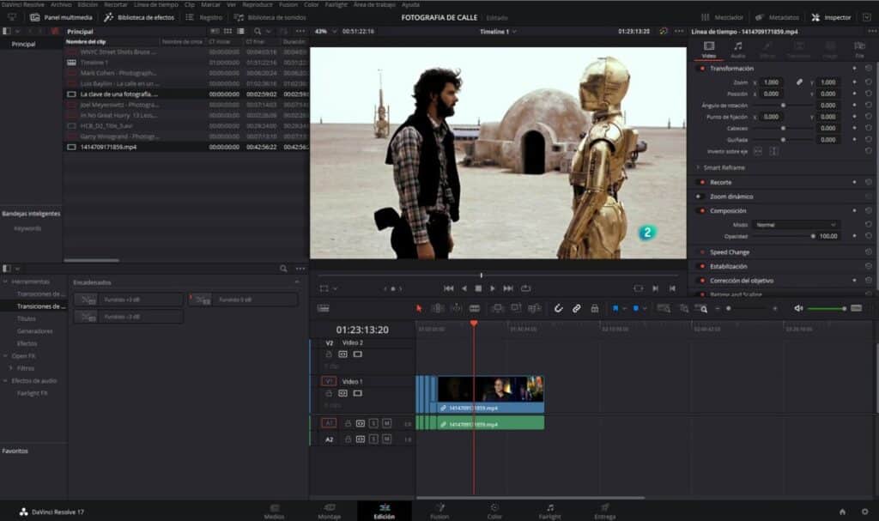Toggle loop playback

point(525,288)
